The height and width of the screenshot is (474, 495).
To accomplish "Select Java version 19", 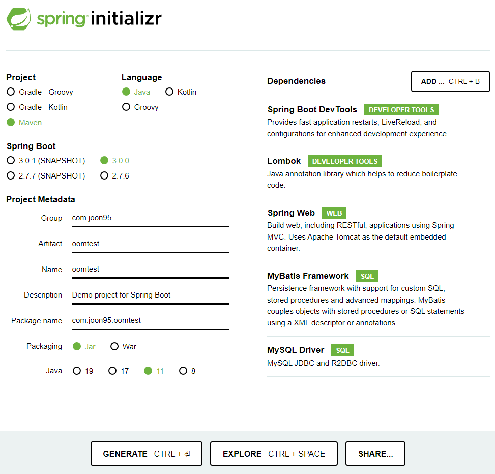I will click(83, 371).
